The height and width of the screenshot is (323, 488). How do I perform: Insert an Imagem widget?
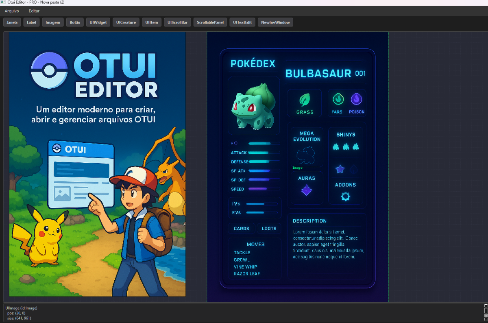click(x=53, y=22)
